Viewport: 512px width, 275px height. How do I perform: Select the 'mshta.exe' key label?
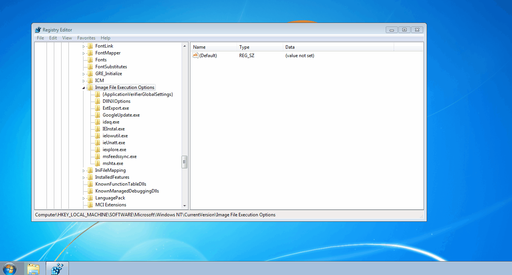pos(113,163)
